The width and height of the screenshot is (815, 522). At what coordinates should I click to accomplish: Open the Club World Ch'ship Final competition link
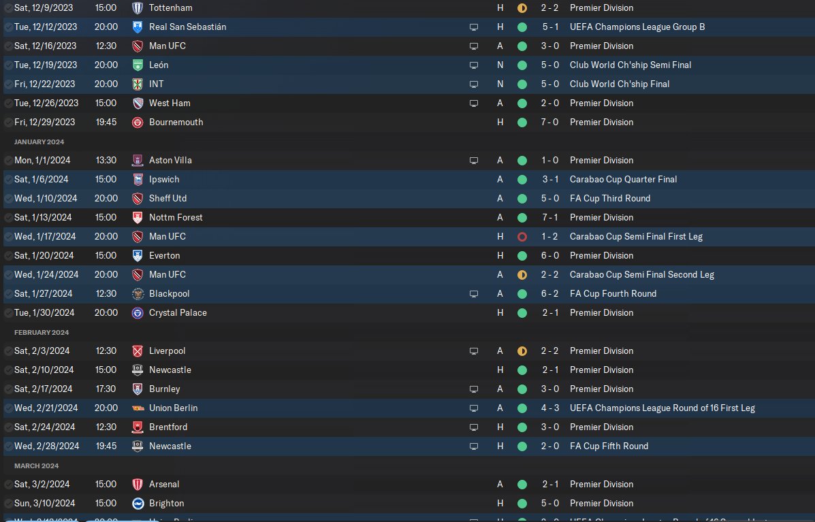point(619,84)
